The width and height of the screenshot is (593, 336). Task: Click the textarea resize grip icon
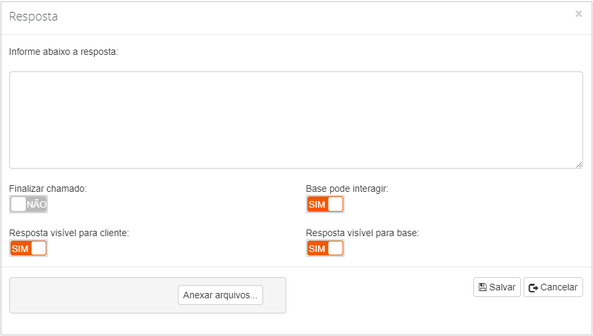pos(579,165)
